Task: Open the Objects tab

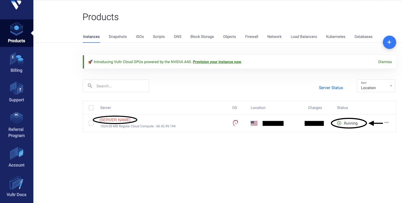Action: coord(230,37)
